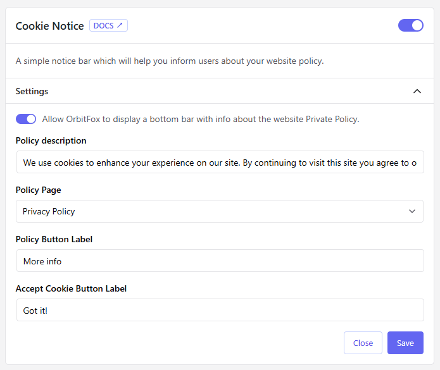The image size is (440, 370).
Task: Select the Accept Cookie Button Label field
Action: (219, 310)
